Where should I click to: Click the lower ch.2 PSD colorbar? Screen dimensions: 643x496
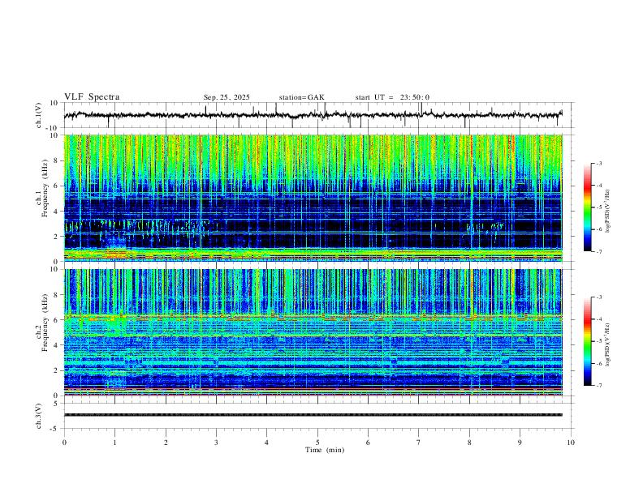pyautogui.click(x=587, y=341)
